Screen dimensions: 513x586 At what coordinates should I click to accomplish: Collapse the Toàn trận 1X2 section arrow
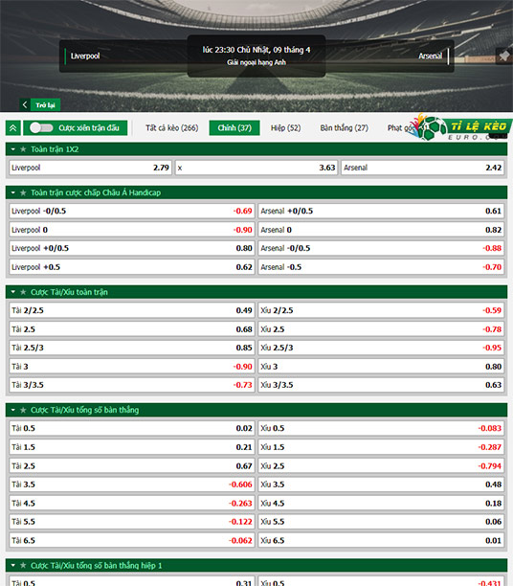(13, 149)
